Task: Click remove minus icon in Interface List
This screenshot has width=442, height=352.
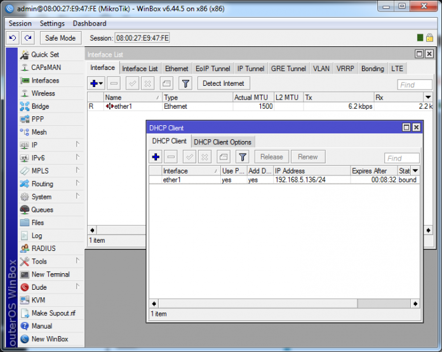Action: click(114, 83)
